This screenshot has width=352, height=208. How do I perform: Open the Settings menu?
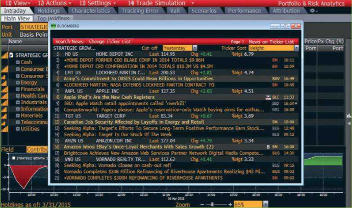click(x=97, y=3)
